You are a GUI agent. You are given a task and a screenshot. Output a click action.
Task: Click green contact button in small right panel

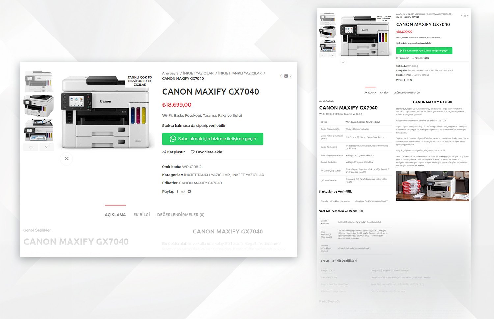[x=424, y=51]
